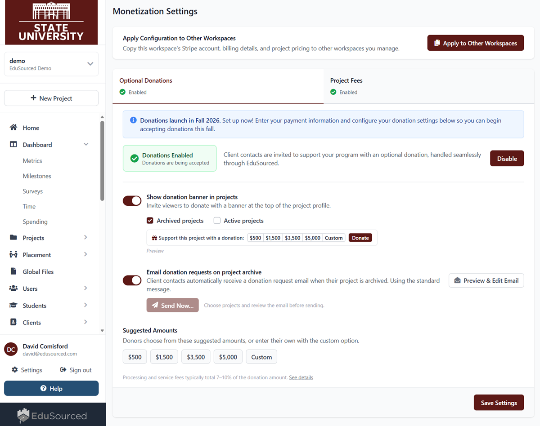Click the Disable donations button
540x426 pixels.
[507, 158]
